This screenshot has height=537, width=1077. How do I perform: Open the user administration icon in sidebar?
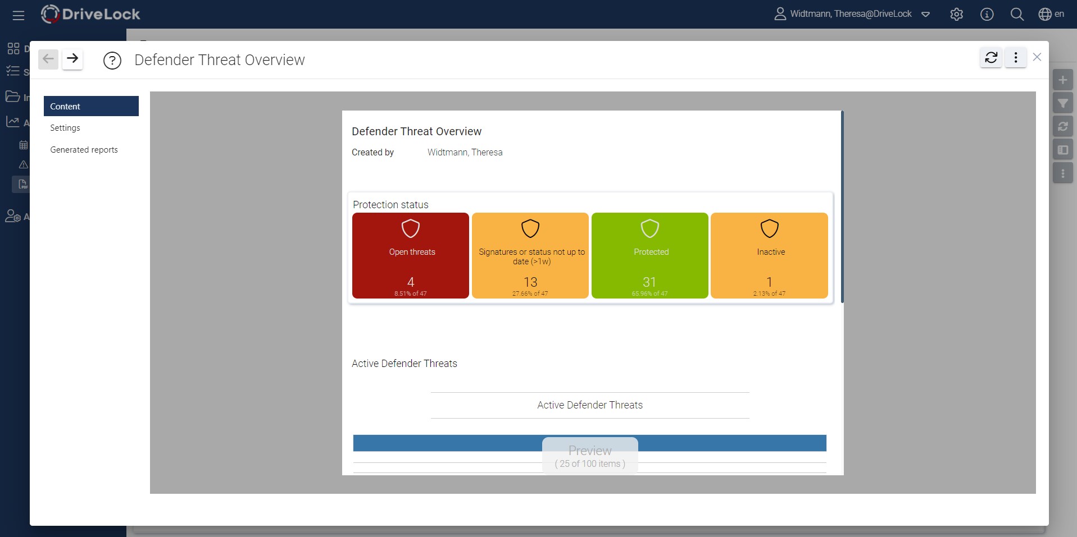[x=13, y=216]
